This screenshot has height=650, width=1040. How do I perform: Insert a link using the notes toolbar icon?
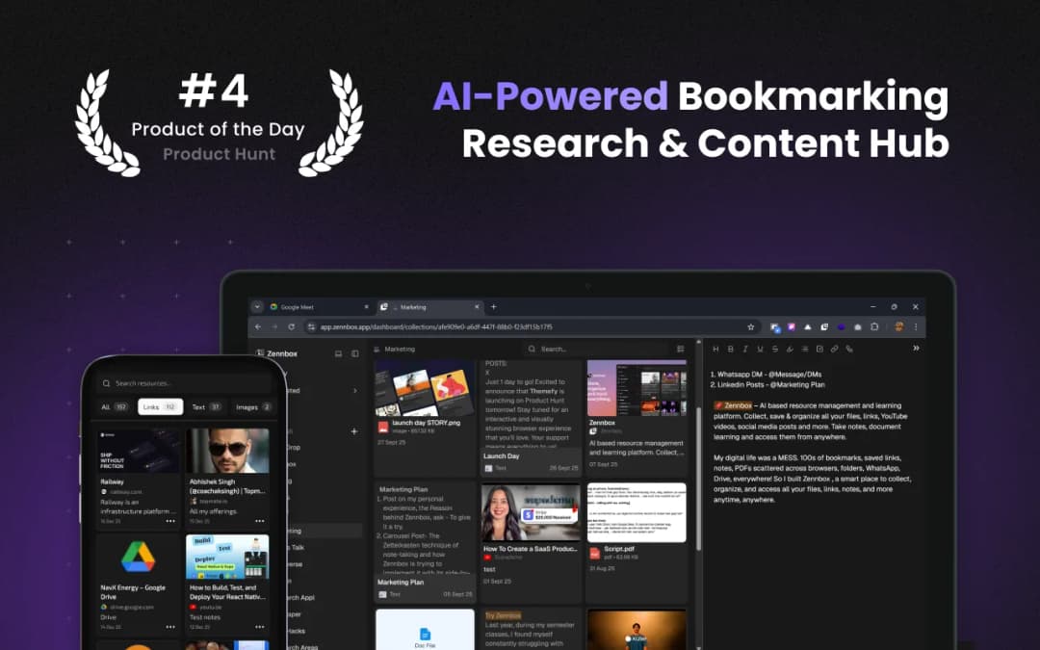[x=834, y=349]
